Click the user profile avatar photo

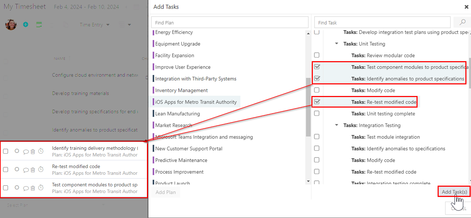[x=11, y=25]
